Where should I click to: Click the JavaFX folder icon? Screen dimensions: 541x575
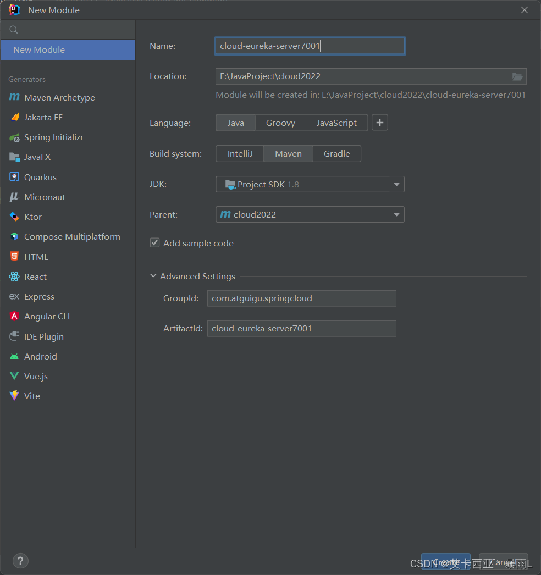(14, 157)
